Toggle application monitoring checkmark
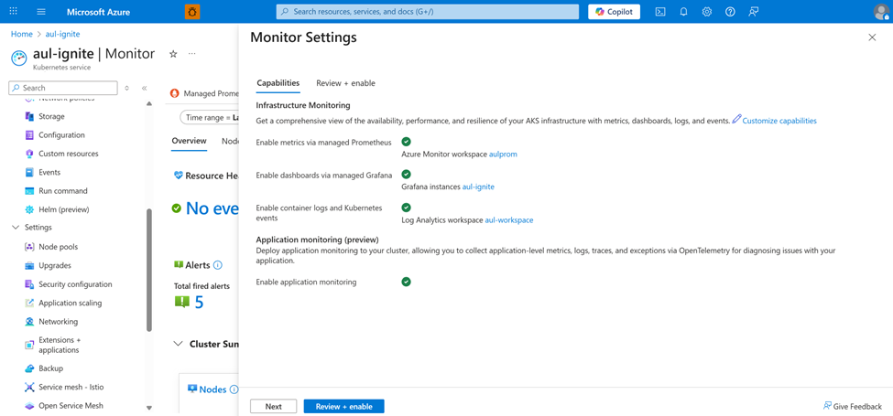The width and height of the screenshot is (893, 416). point(406,282)
